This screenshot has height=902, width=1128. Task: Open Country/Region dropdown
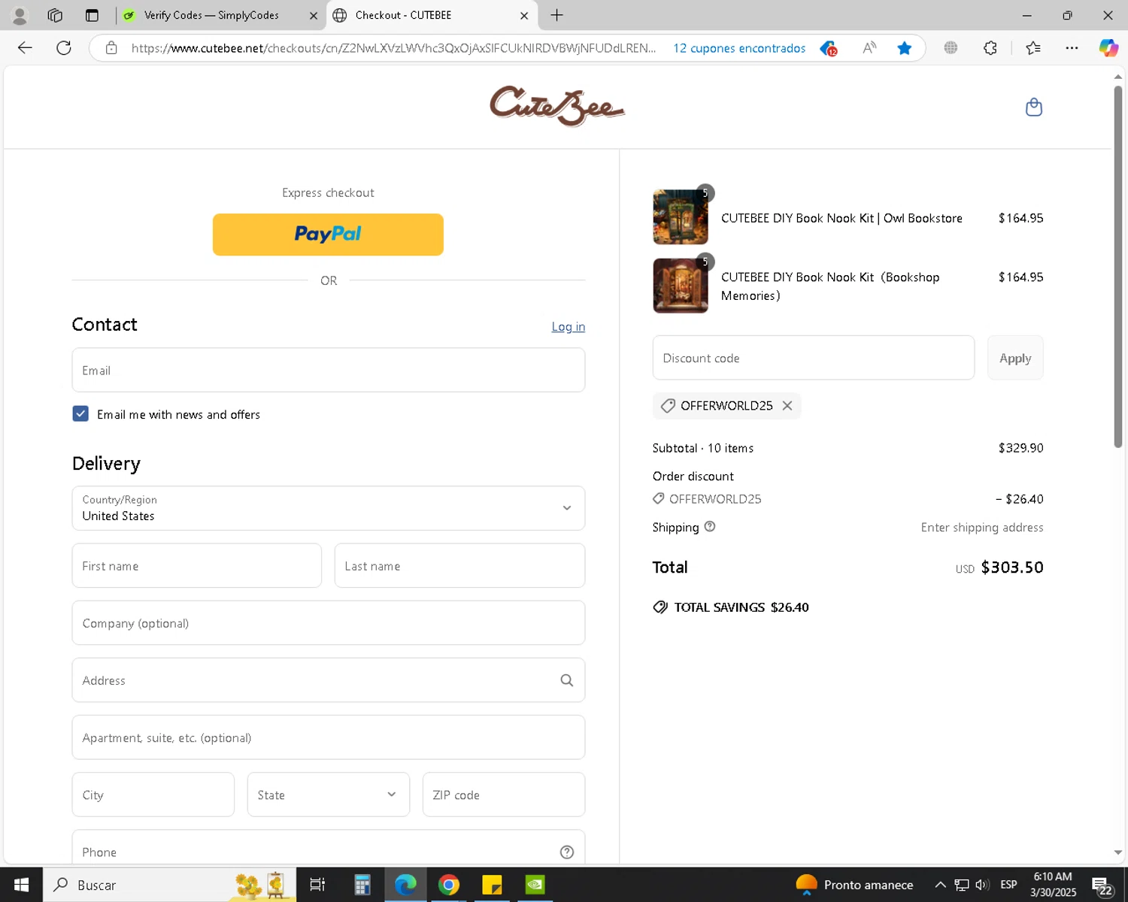329,508
